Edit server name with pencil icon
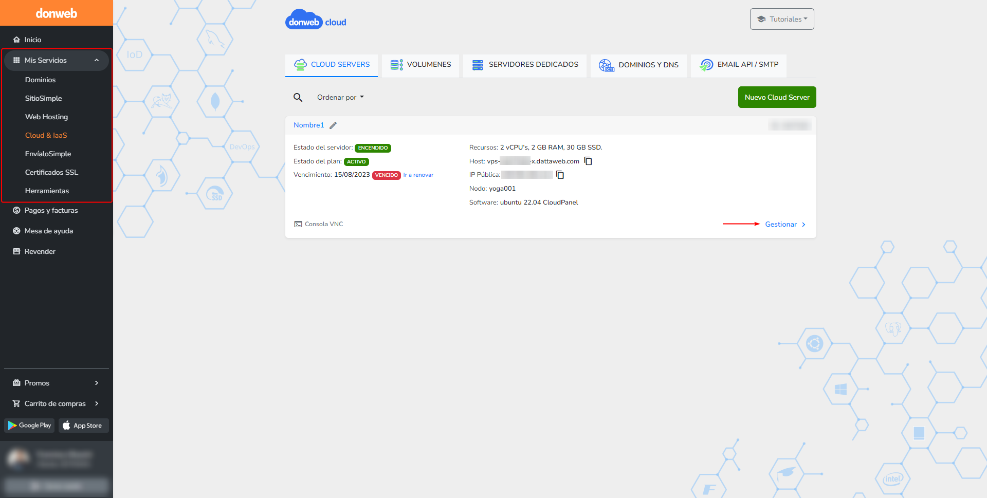Image resolution: width=987 pixels, height=498 pixels. [x=333, y=125]
